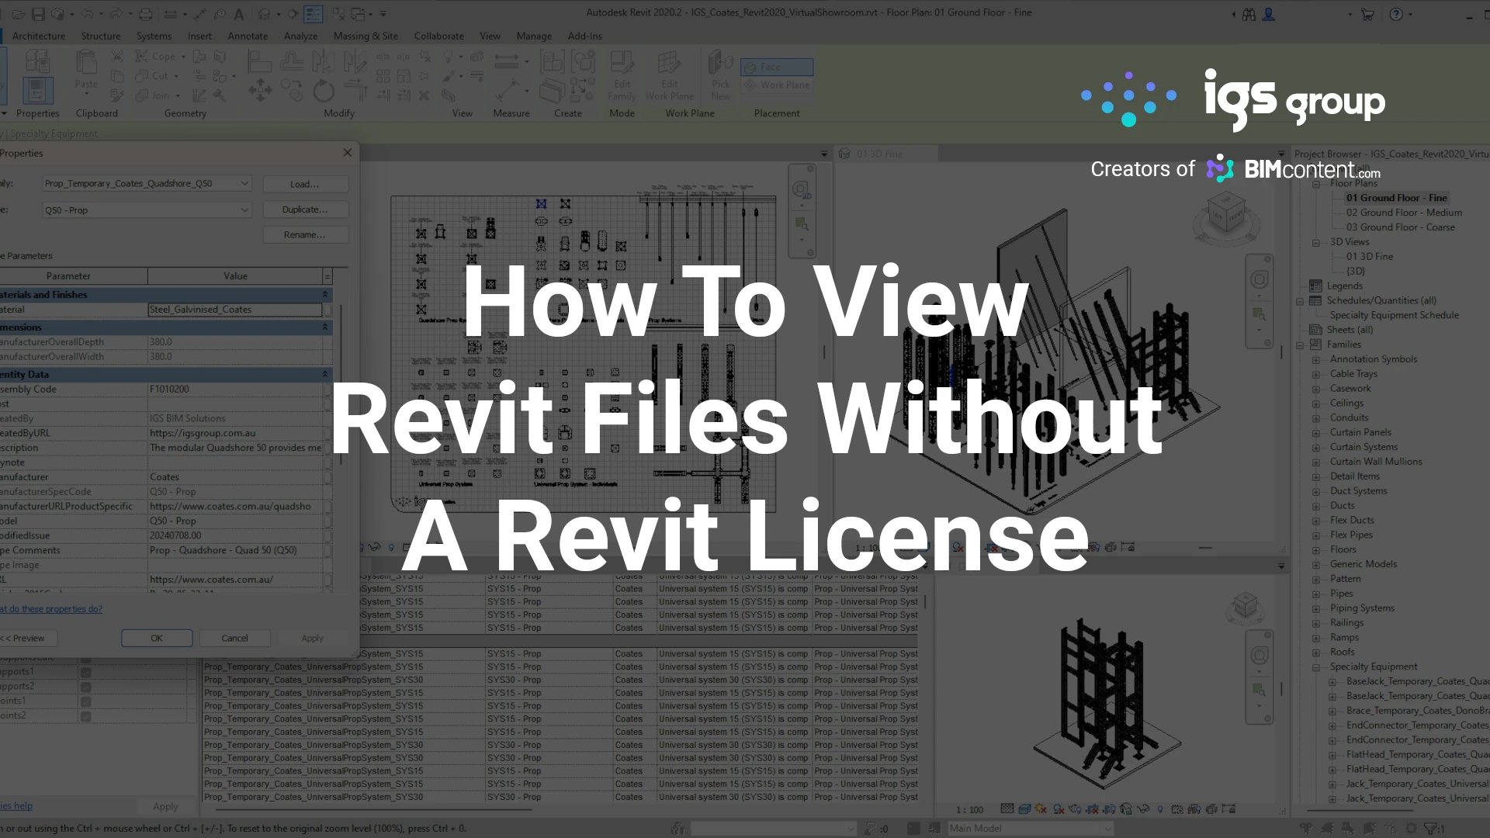Click the ViewCube in the 01 3D Fine view
This screenshot has height=838, width=1490.
[x=1226, y=216]
